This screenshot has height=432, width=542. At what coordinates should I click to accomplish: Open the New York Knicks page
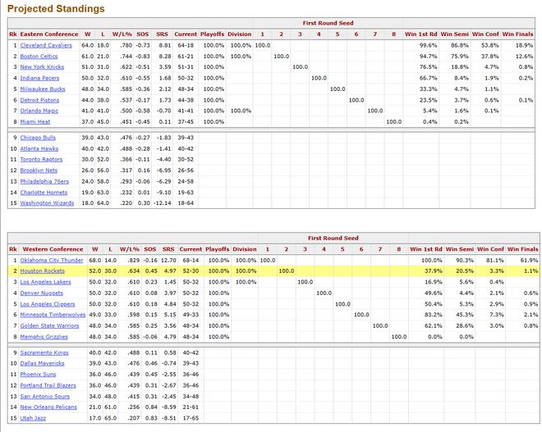pyautogui.click(x=41, y=66)
